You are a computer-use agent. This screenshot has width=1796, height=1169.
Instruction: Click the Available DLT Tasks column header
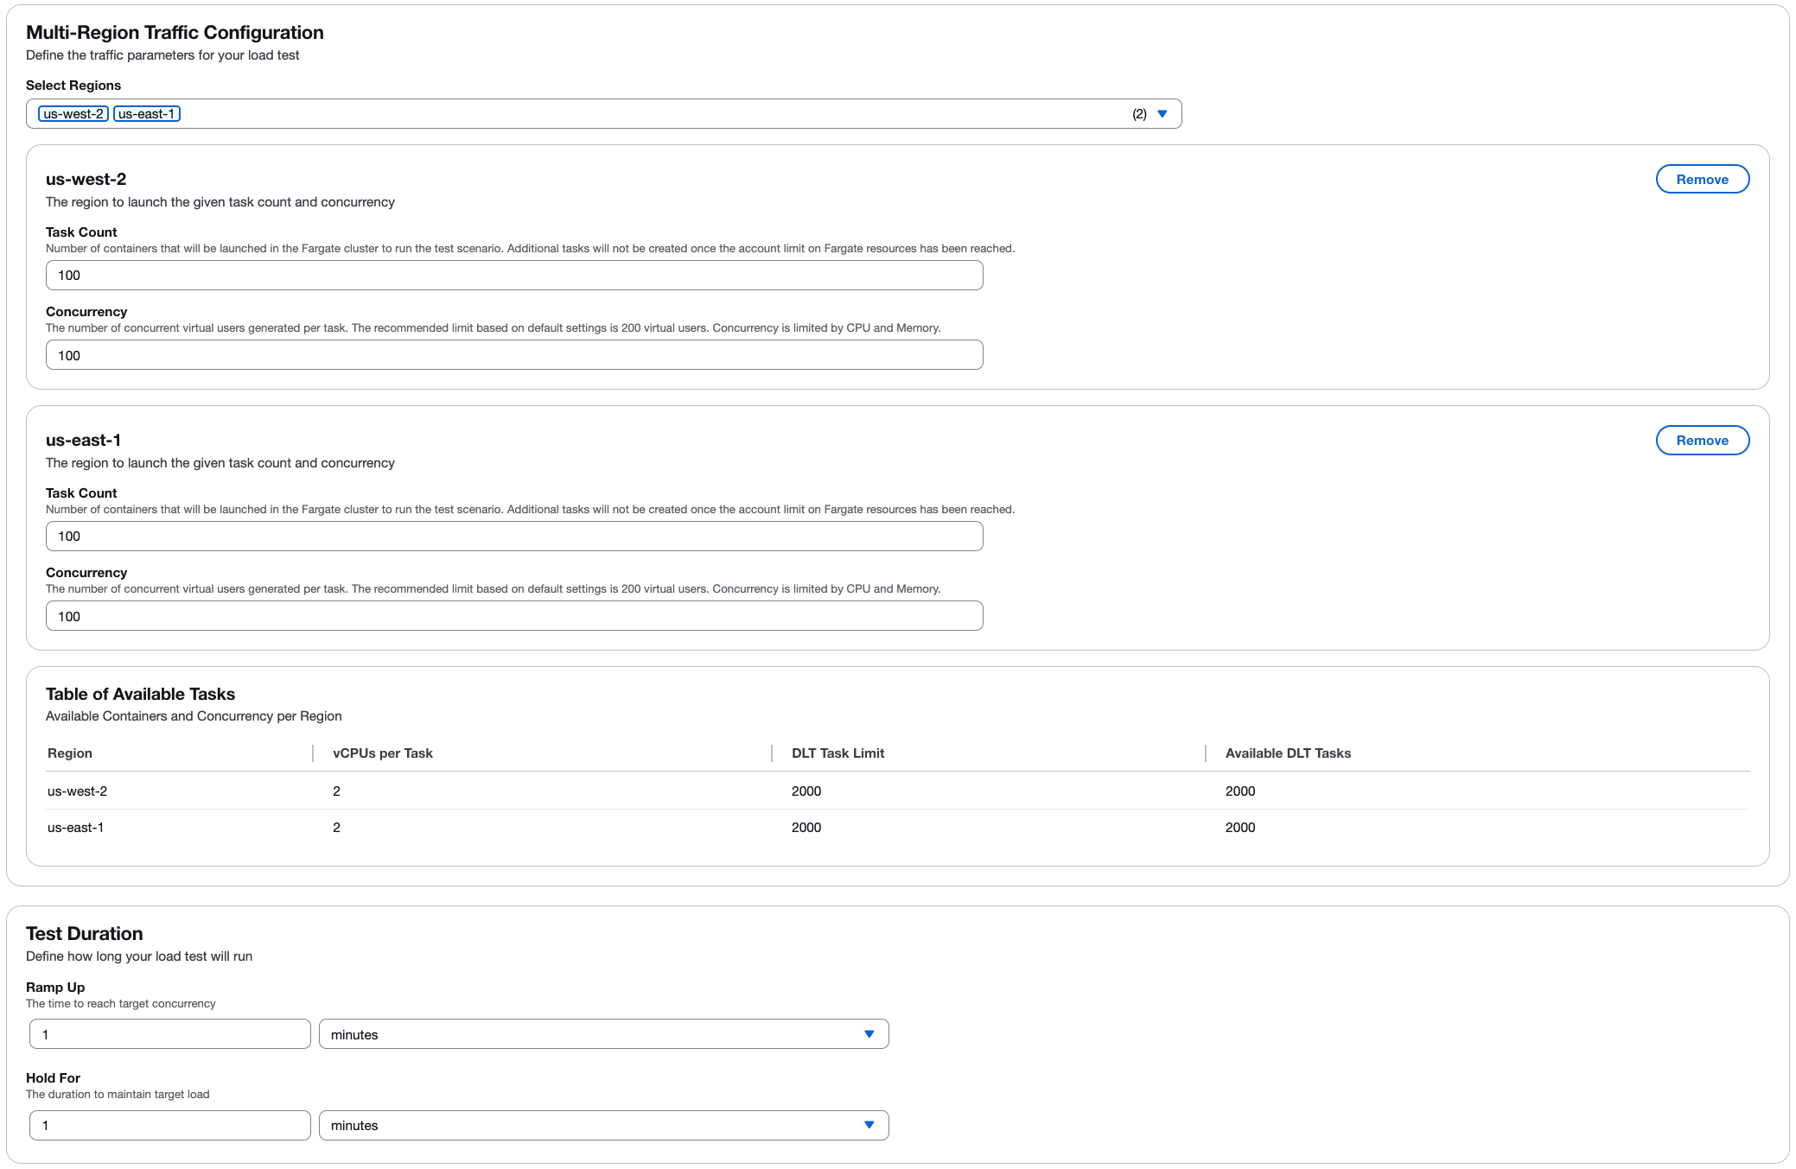[x=1288, y=753]
